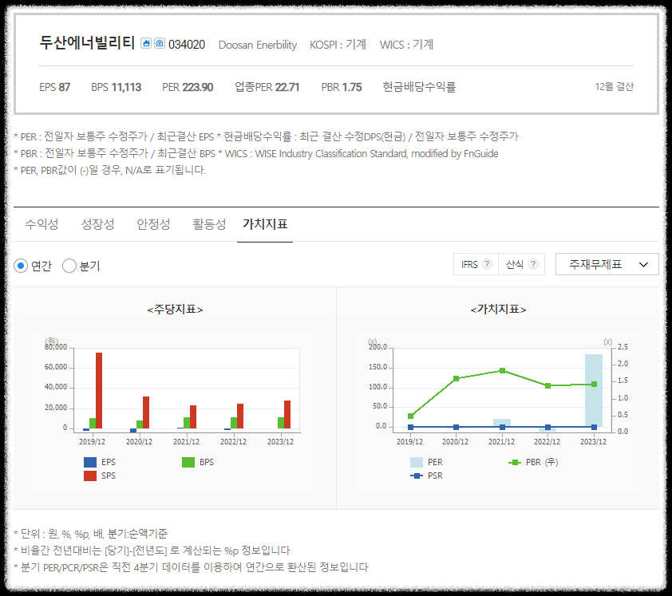672x596 pixels.
Task: Toggle the light blue PER legend swatch
Action: pos(417,462)
